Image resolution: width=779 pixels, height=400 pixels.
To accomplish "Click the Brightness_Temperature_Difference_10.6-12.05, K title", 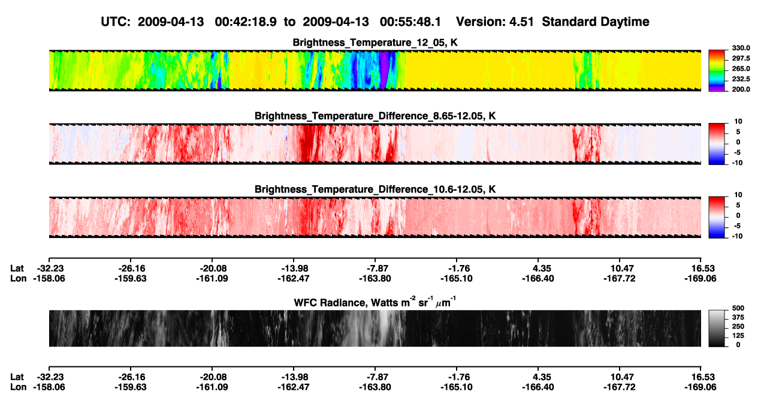I will 375,190.
